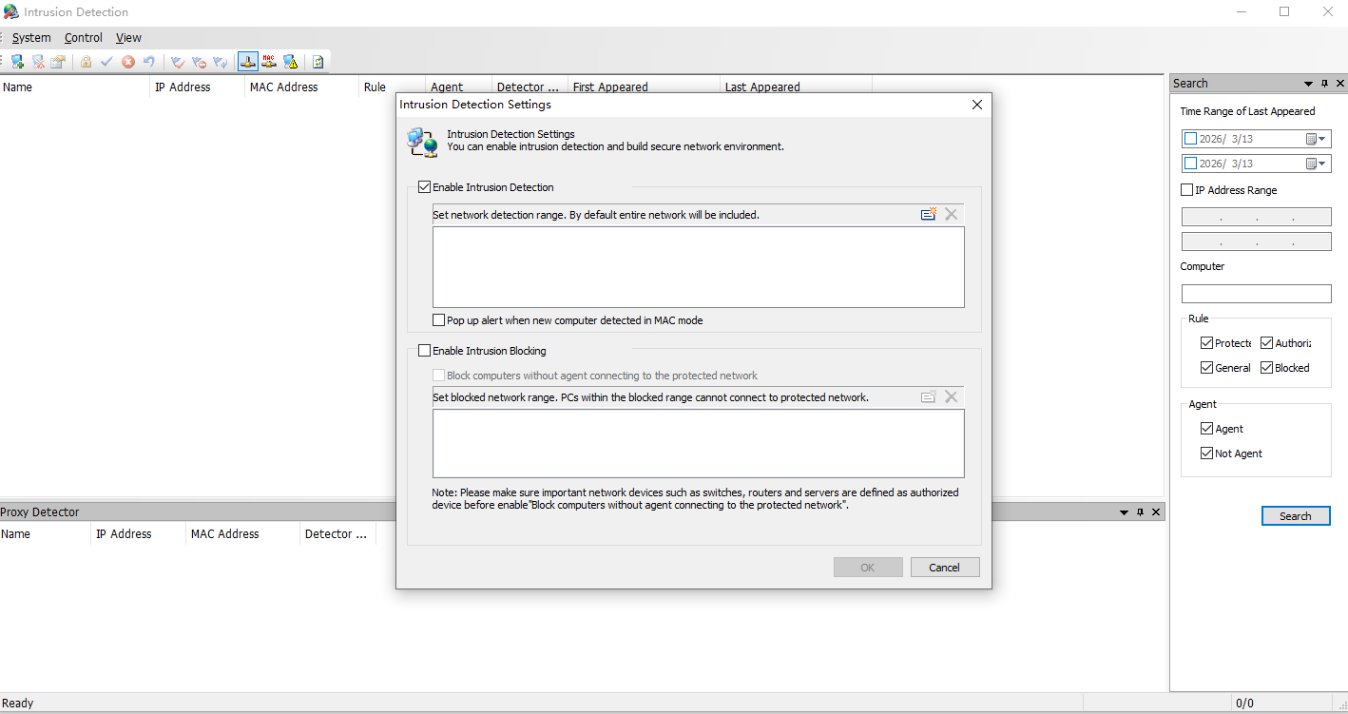This screenshot has height=714, width=1348.
Task: Click the network detection range list box
Action: click(699, 267)
